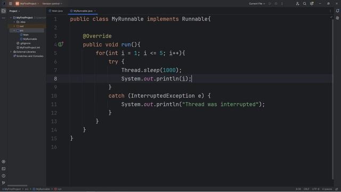The image size is (341, 192).
Task: Open the Project view selector dropdown
Action: 14,11
